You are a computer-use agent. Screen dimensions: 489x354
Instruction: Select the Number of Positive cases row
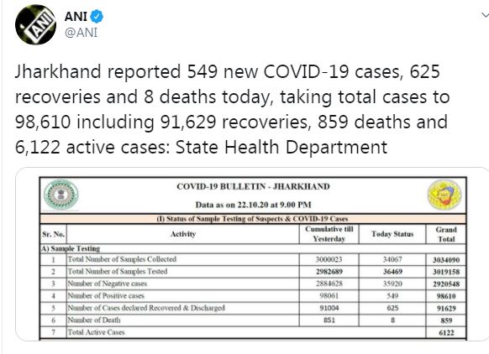tap(253, 296)
